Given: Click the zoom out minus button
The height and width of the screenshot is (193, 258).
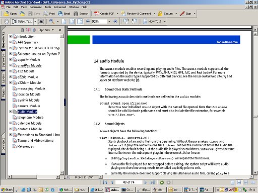Looking at the screenshot, I should [x=88, y=22].
